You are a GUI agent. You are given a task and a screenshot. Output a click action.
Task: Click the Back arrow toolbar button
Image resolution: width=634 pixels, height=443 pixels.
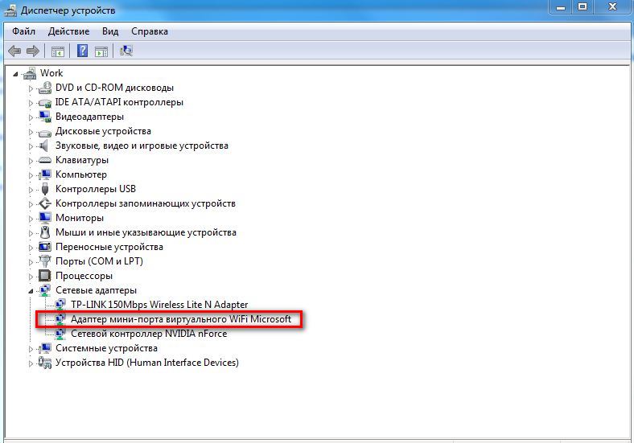pos(14,51)
